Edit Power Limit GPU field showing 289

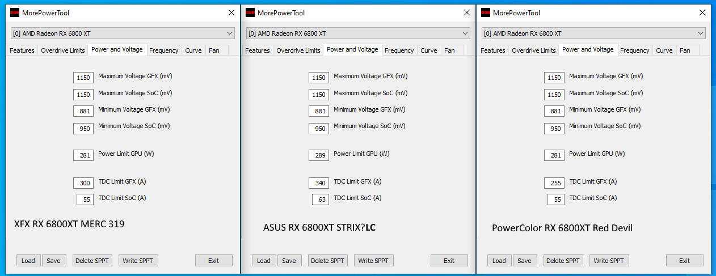click(x=319, y=155)
